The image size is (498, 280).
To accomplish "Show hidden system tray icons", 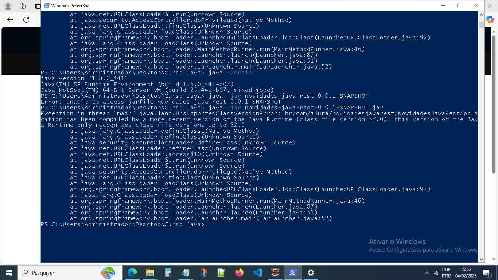I will pyautogui.click(x=427, y=273).
